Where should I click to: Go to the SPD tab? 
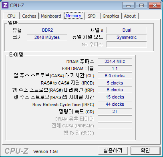pyautogui.click(x=92, y=16)
